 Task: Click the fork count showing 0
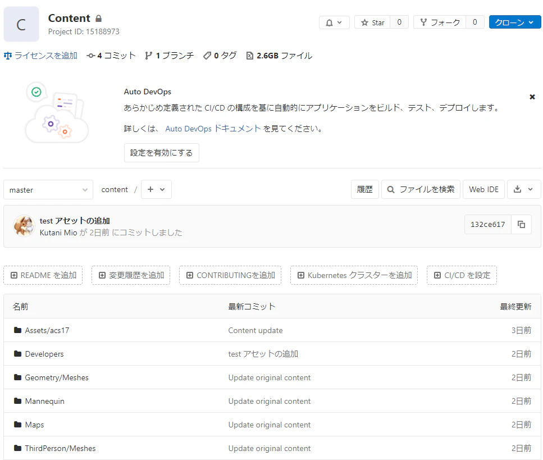point(475,22)
